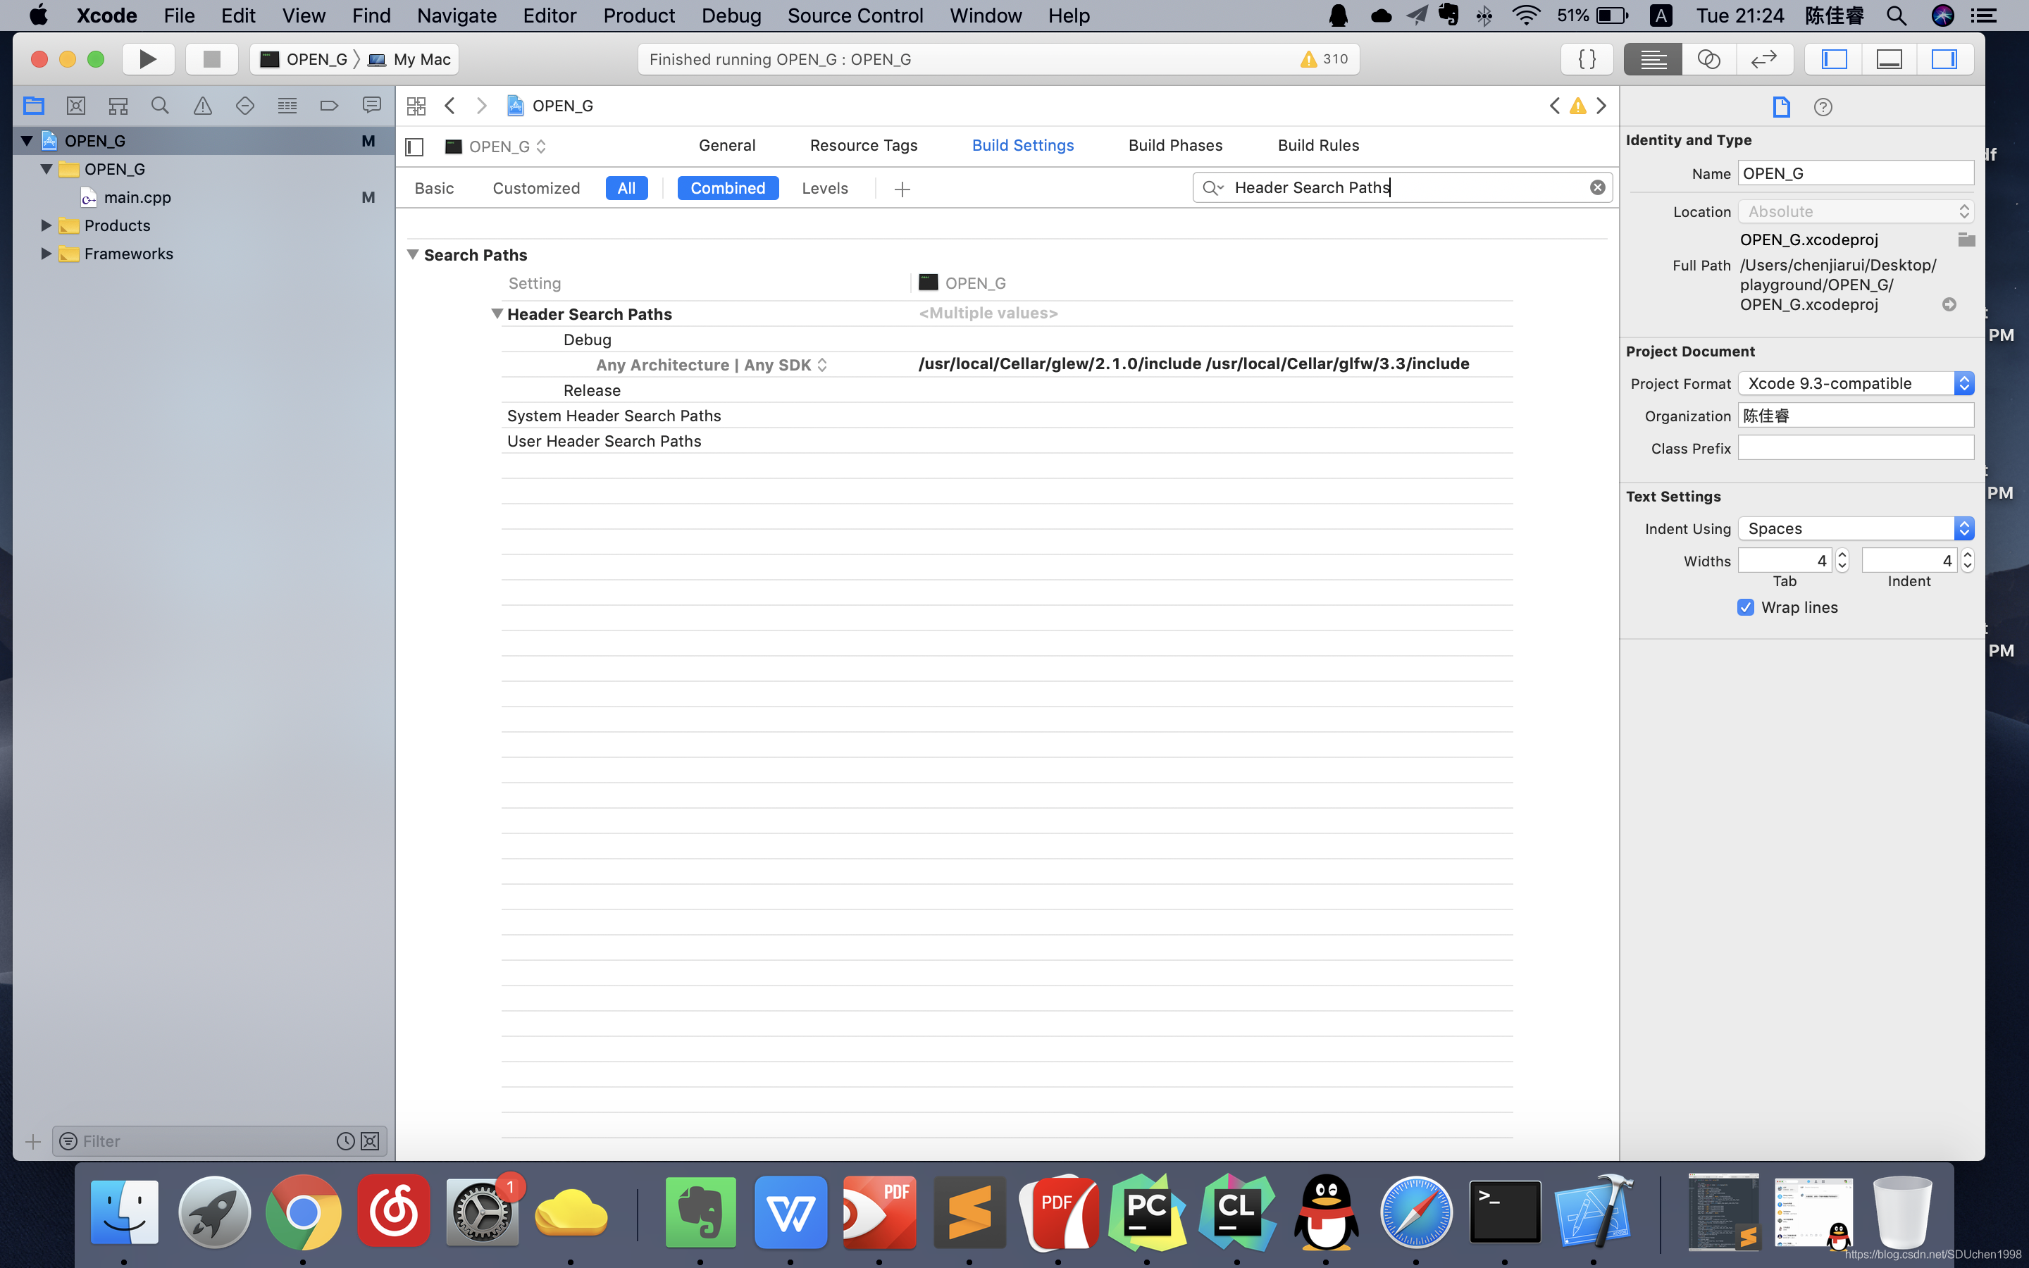This screenshot has width=2029, height=1268.
Task: Open the Symbol navigator
Action: [x=118, y=106]
